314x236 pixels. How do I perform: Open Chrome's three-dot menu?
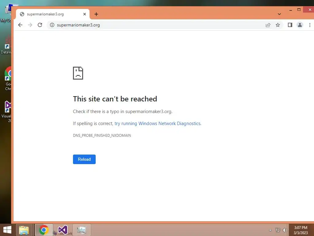coord(310,25)
